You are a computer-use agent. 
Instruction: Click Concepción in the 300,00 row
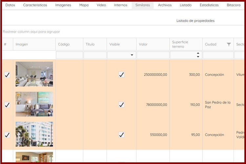(x=214, y=75)
